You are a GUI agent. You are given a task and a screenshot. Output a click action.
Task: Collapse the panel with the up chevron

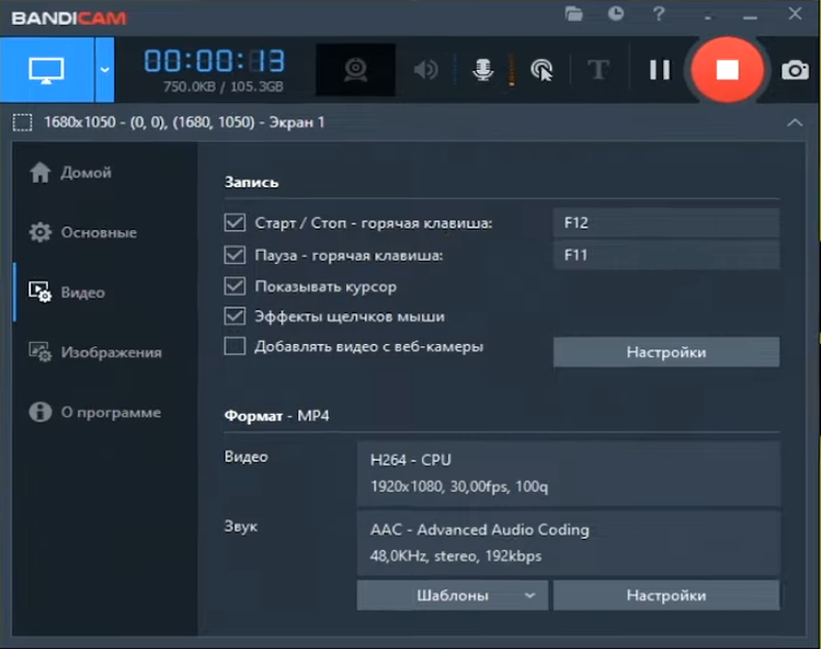pos(795,122)
